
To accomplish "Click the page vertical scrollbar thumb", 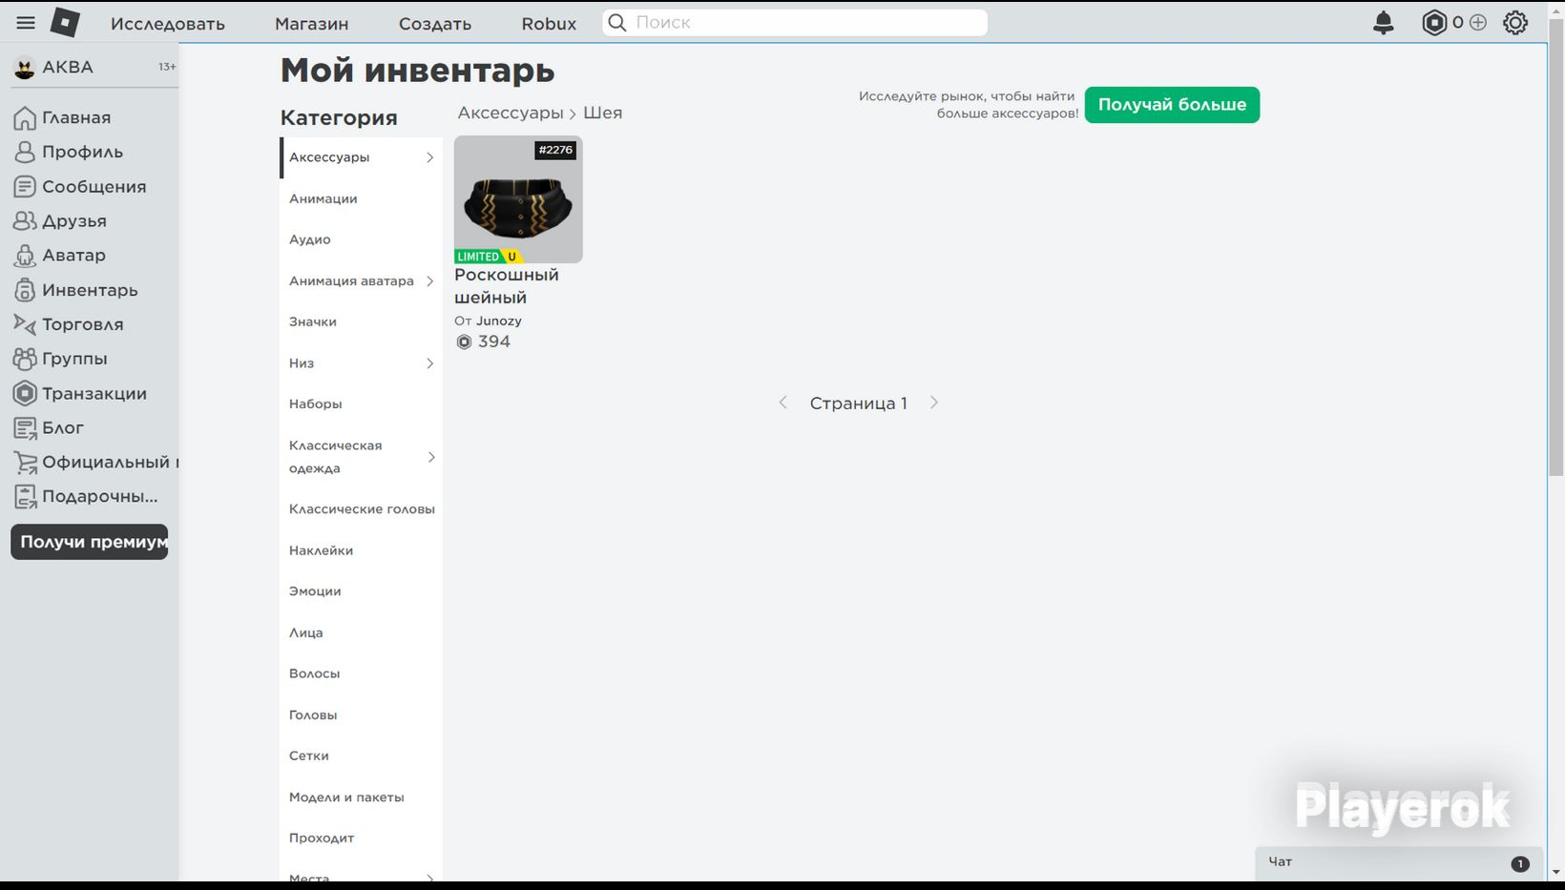I will [1556, 248].
